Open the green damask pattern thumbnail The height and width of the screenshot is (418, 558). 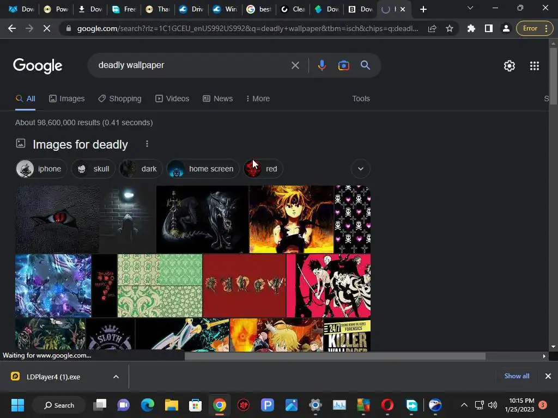pyautogui.click(x=160, y=285)
